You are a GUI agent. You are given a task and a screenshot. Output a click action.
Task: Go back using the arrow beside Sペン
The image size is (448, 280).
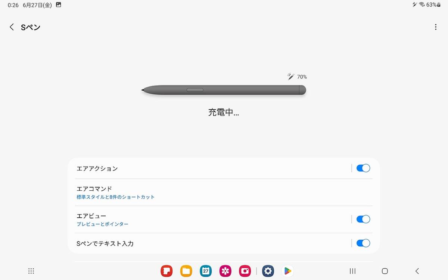[12, 27]
